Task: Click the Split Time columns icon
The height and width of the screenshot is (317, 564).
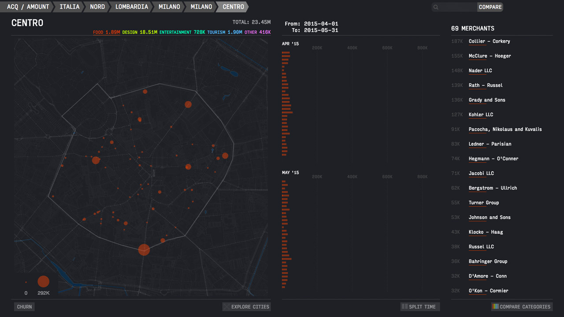Action: tap(404, 307)
